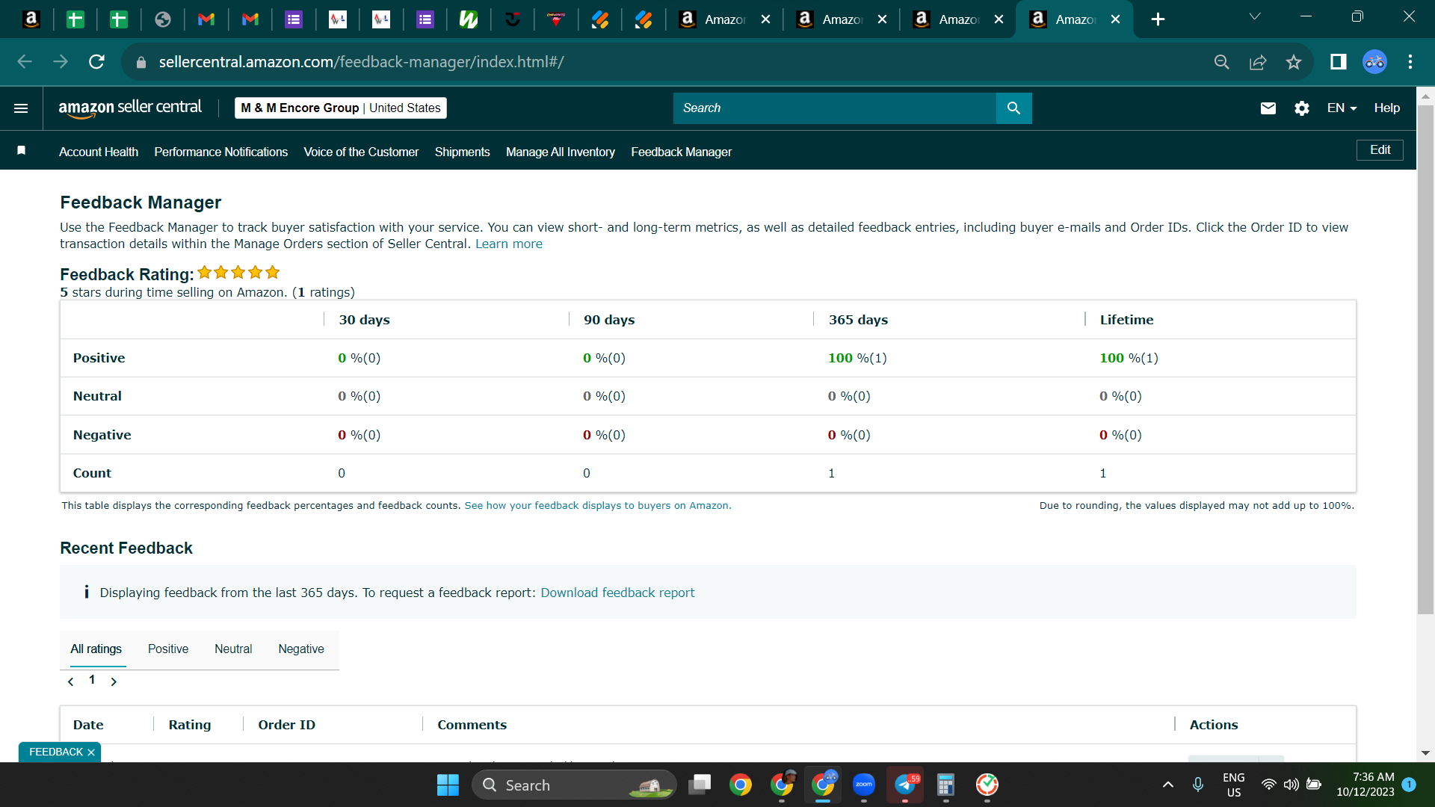
Task: Open Telegram from the taskbar
Action: [x=905, y=785]
